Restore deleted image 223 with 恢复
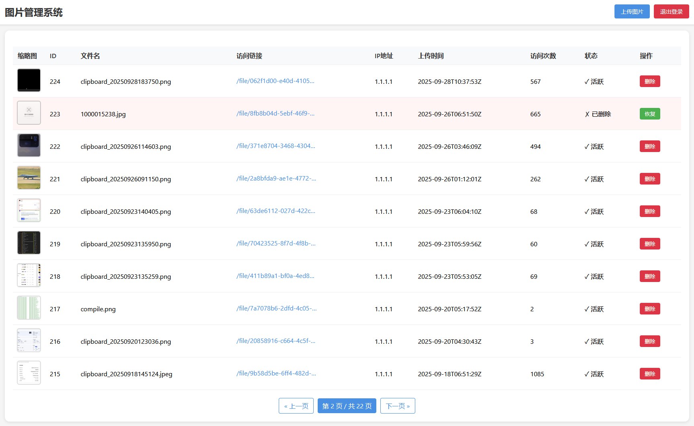Screen dimensions: 694x426 (649, 114)
